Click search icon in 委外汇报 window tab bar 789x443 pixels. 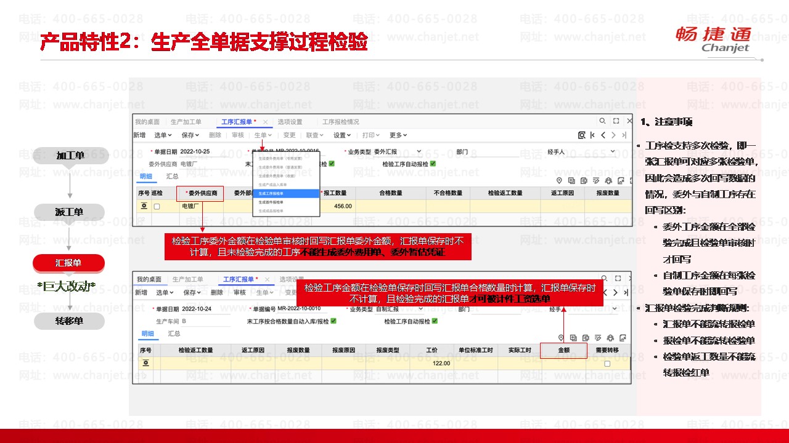tap(602, 121)
